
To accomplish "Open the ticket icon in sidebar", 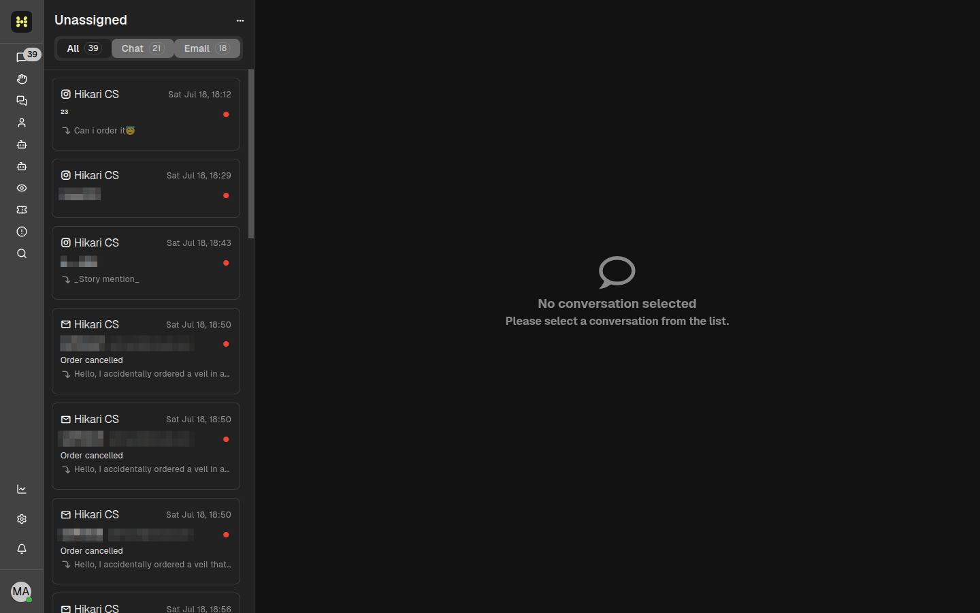I will 22,210.
